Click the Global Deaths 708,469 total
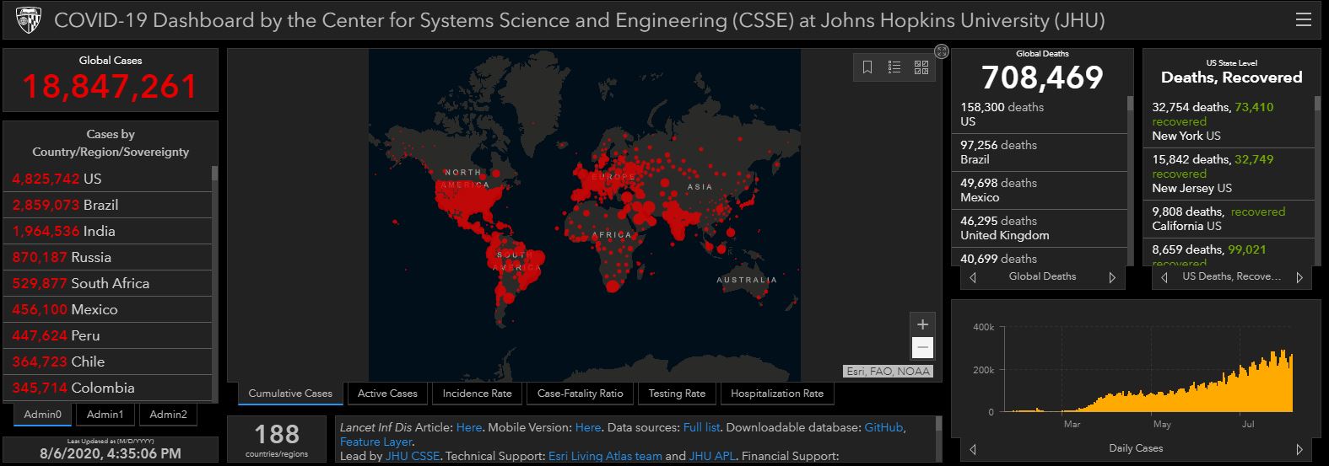This screenshot has width=1329, height=466. point(1042,78)
